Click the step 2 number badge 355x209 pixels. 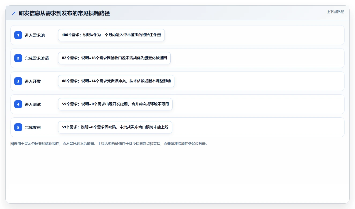[x=18, y=58]
